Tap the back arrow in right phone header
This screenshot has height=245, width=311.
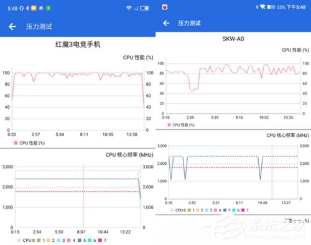166,23
